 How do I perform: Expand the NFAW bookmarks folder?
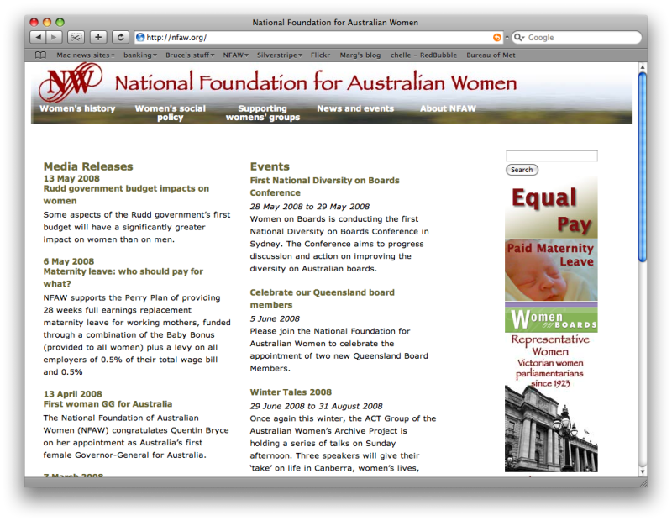point(235,55)
